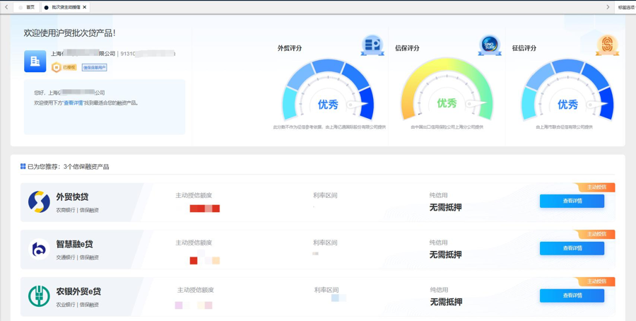Click the blue company building icon
The image size is (636, 321).
35,62
